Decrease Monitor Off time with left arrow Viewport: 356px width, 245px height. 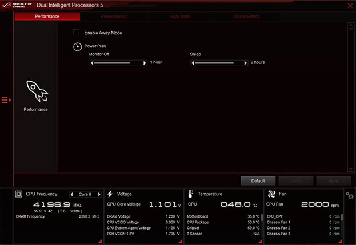coord(92,63)
